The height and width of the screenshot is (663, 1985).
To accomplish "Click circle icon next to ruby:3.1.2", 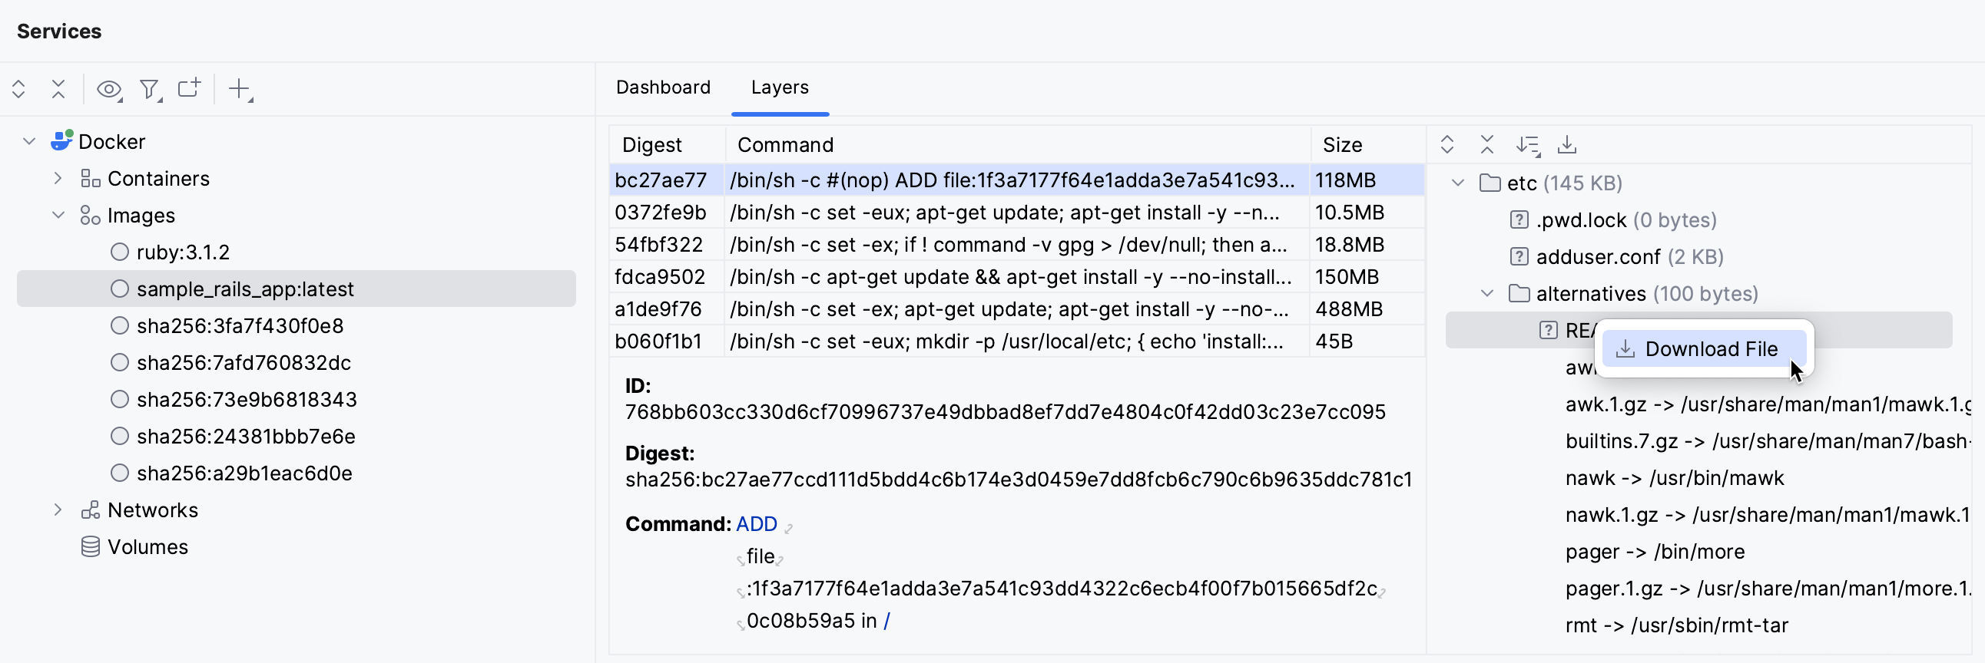I will [119, 252].
